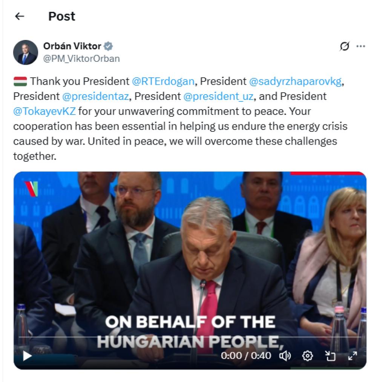Open video settings gear icon
This screenshot has height=382, width=377.
point(307,356)
